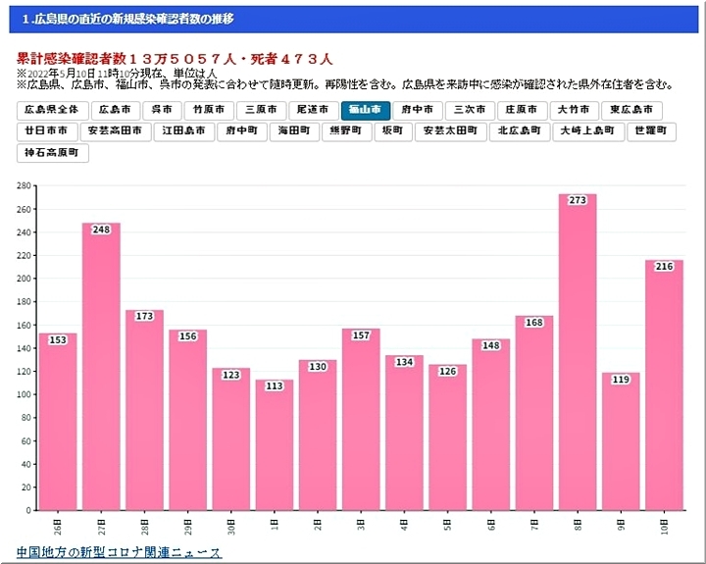Select the 広島県全体 region button
Image resolution: width=706 pixels, height=564 pixels.
pos(52,110)
